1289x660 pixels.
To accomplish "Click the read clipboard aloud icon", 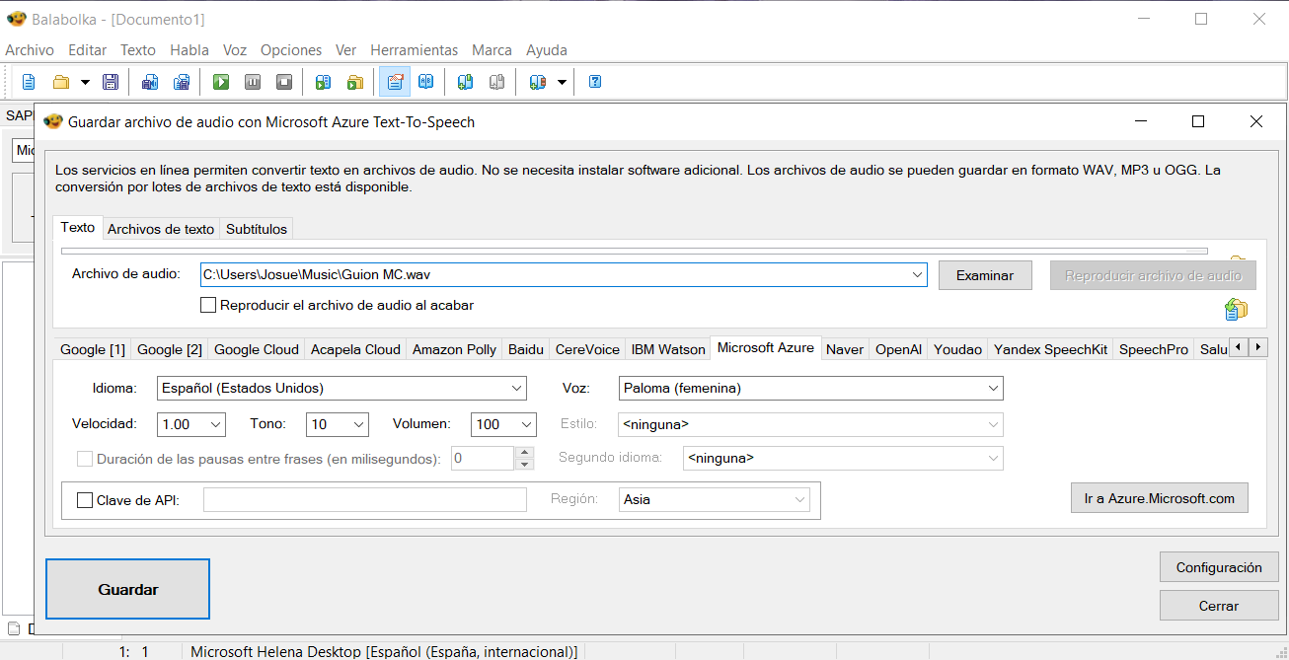I will point(323,82).
